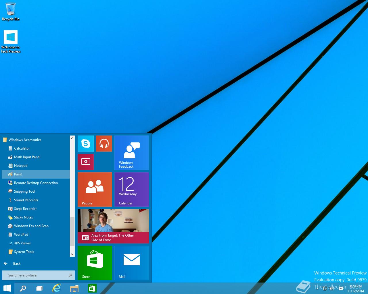Open the notifications tray icon

coord(341,288)
